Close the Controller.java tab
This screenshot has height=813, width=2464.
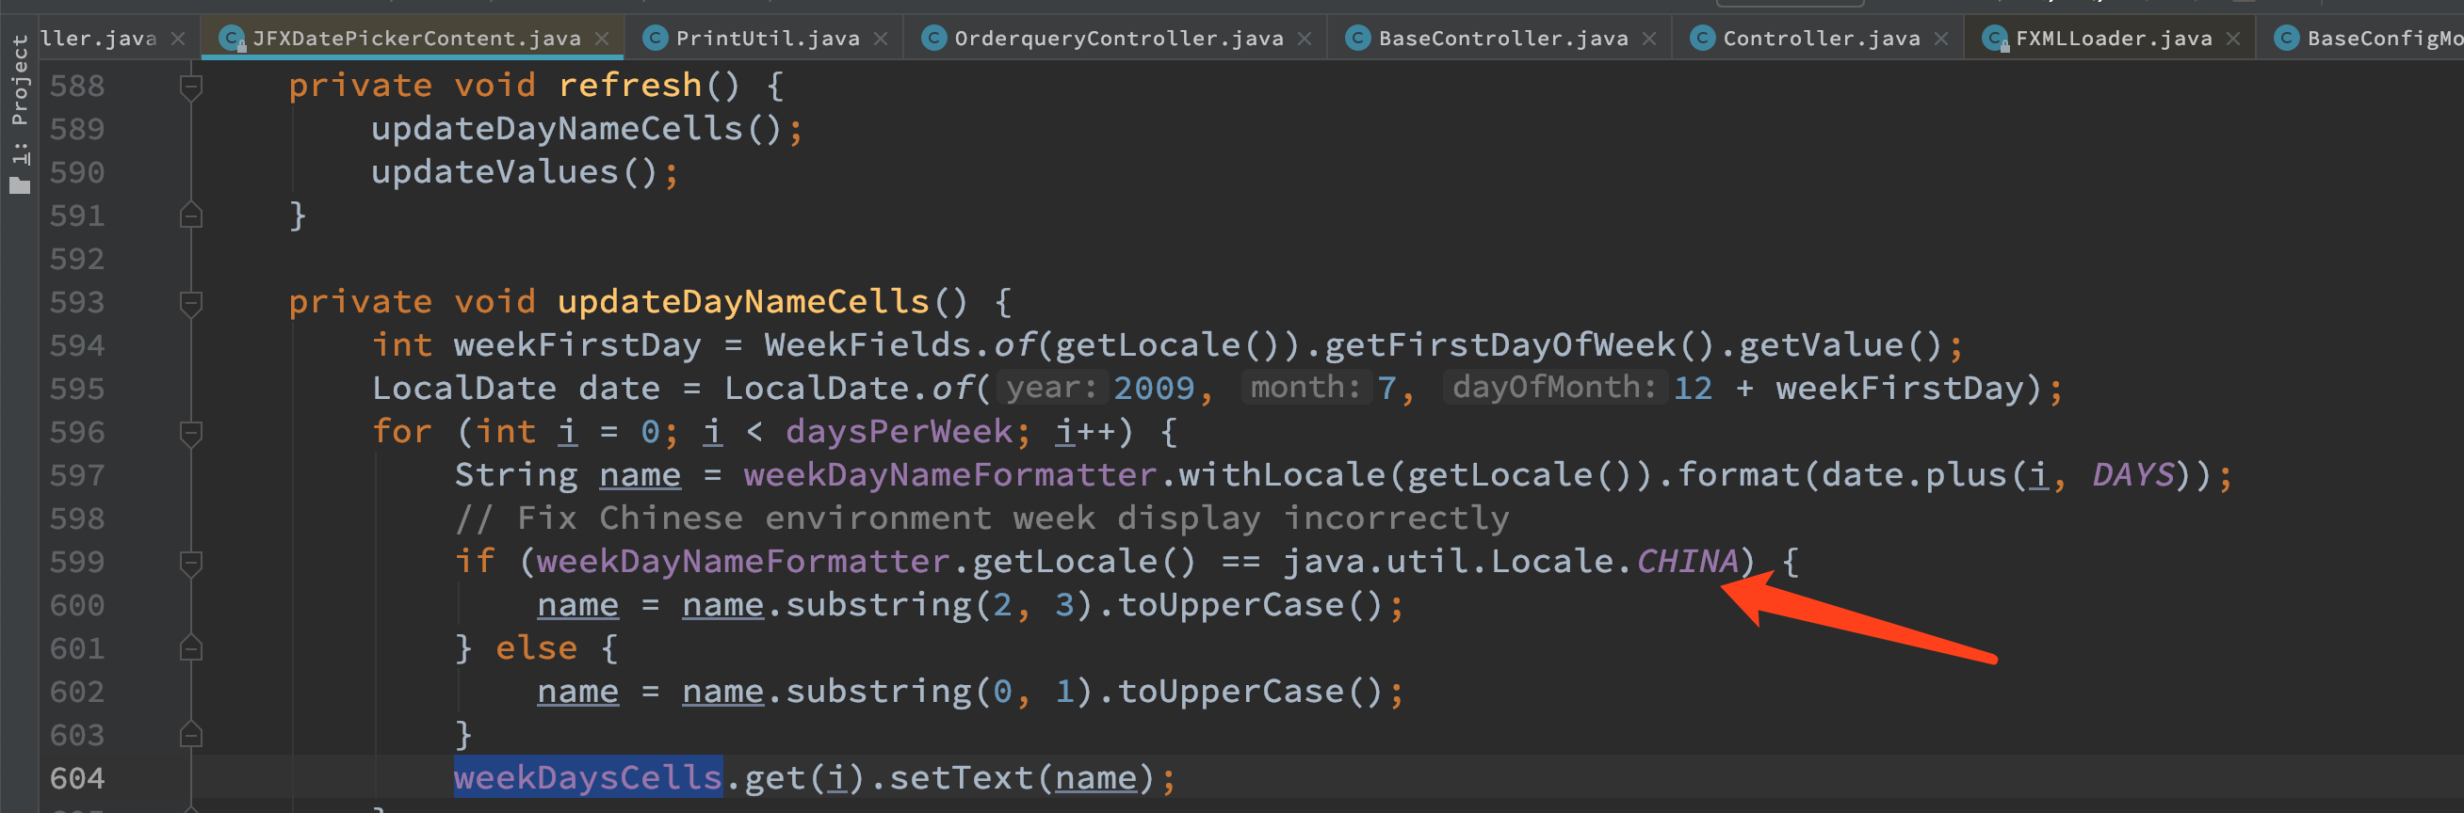tap(1941, 40)
